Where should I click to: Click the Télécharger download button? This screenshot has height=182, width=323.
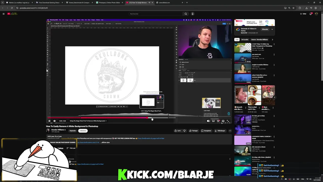click(x=220, y=131)
